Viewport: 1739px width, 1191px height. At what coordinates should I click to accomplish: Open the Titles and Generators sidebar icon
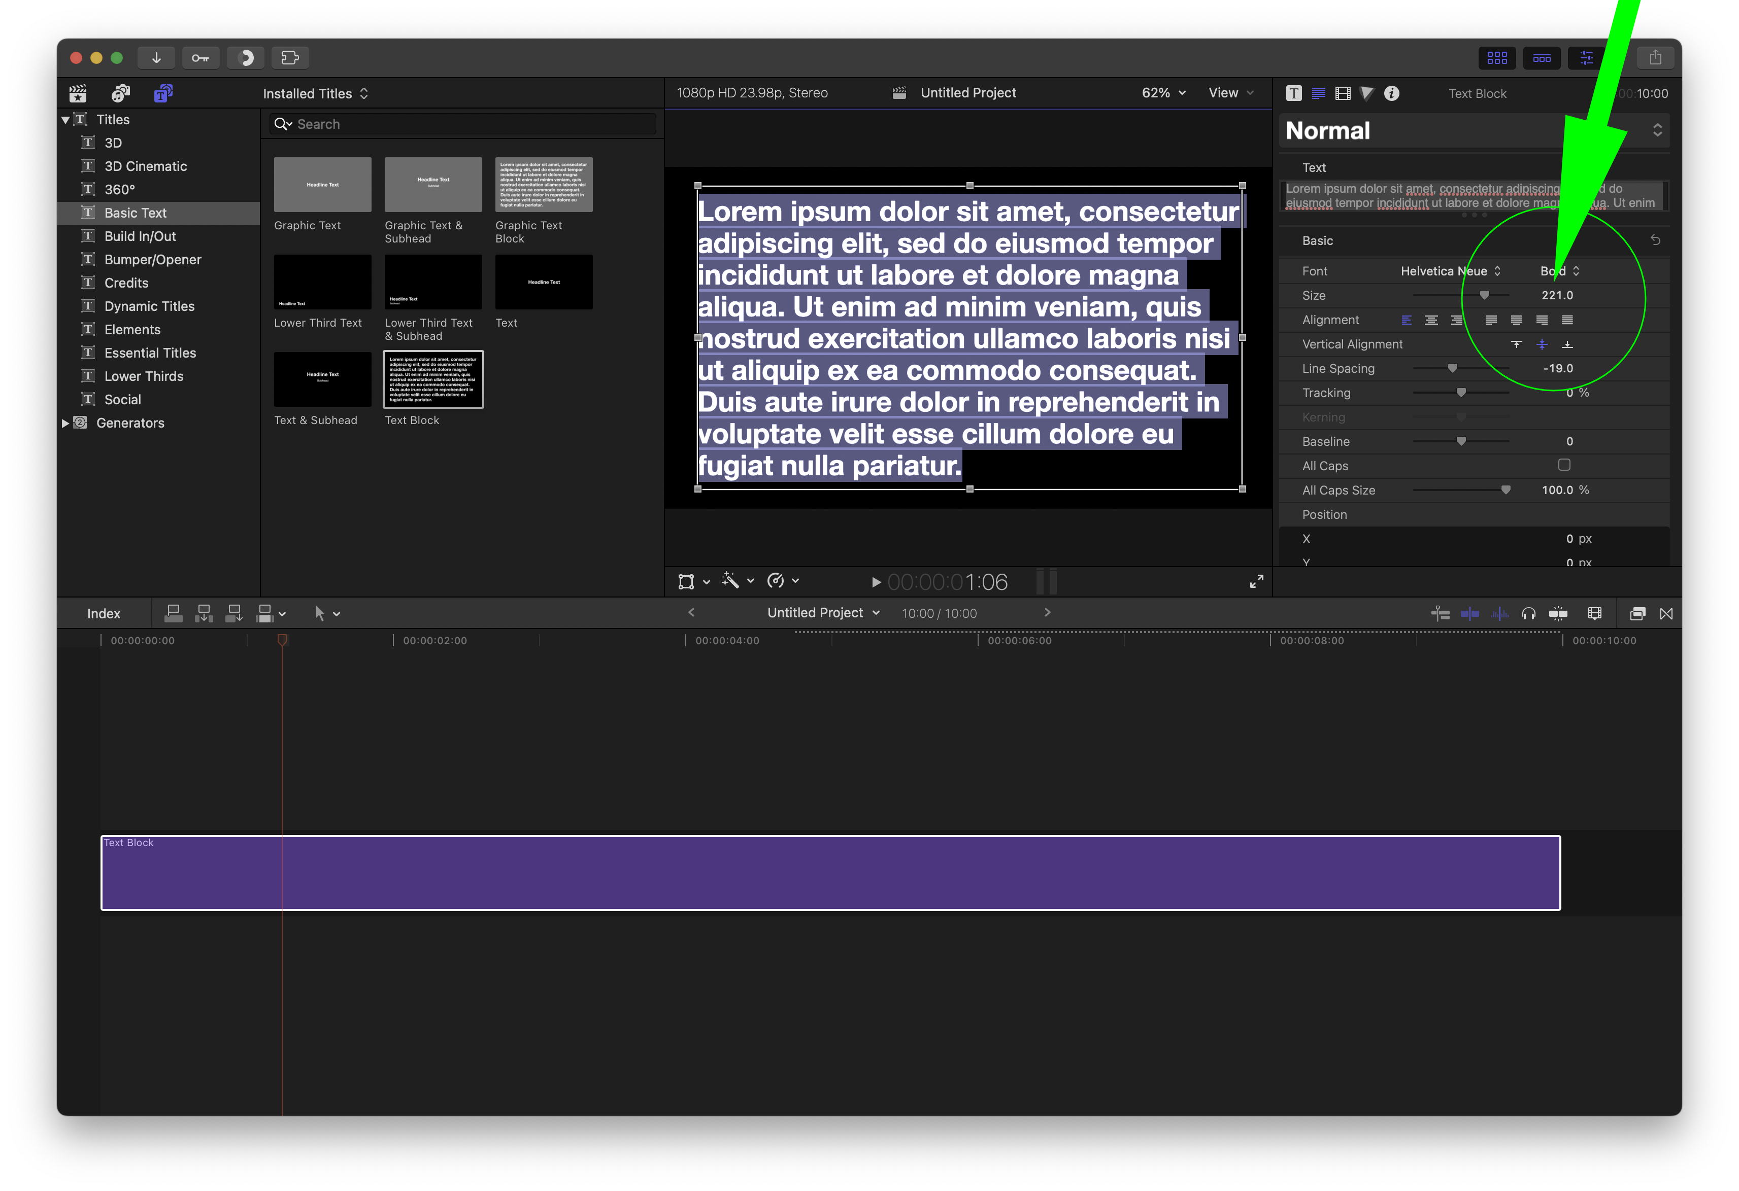tap(163, 93)
